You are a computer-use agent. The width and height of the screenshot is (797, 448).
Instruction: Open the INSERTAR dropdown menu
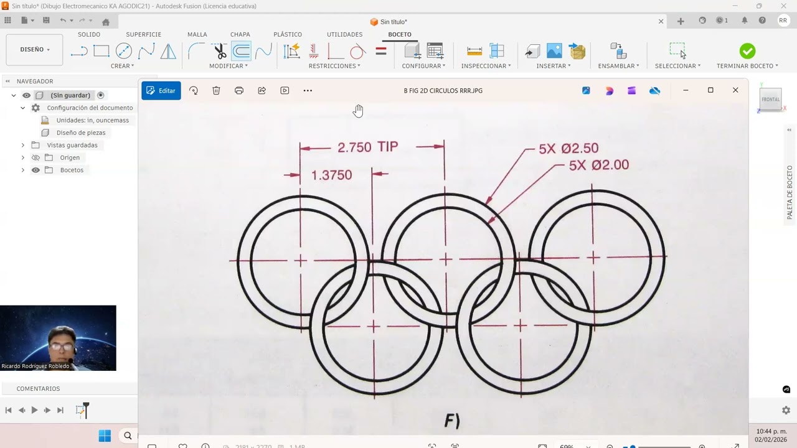click(554, 66)
